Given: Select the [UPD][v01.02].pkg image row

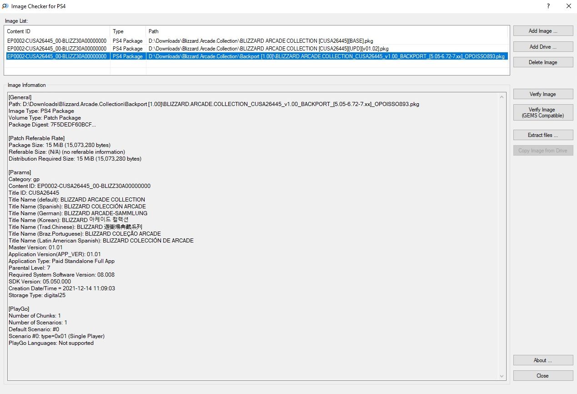Looking at the screenshot, I should [x=256, y=49].
